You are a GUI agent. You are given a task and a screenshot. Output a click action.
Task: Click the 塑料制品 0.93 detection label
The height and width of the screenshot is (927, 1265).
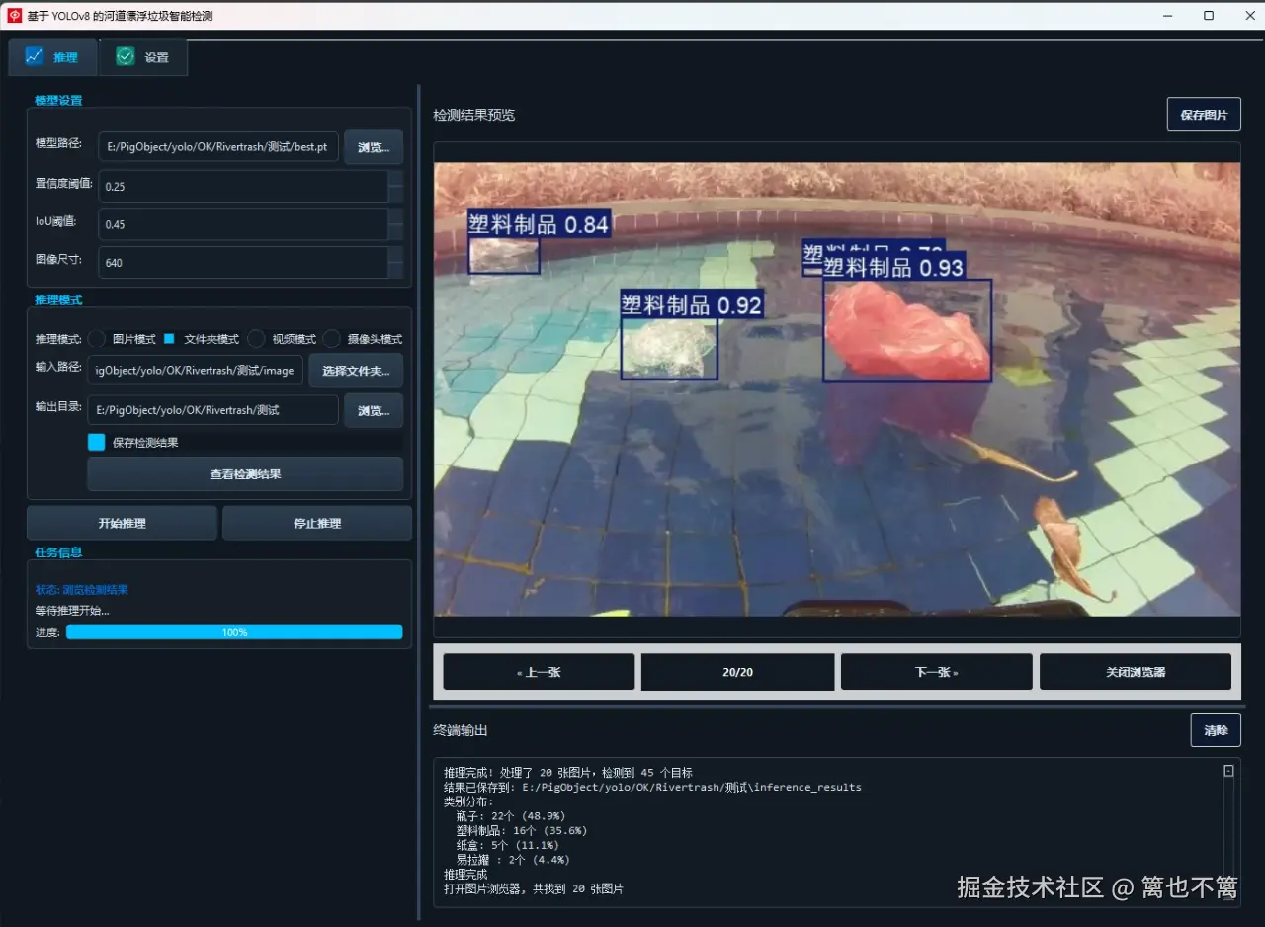coord(893,267)
